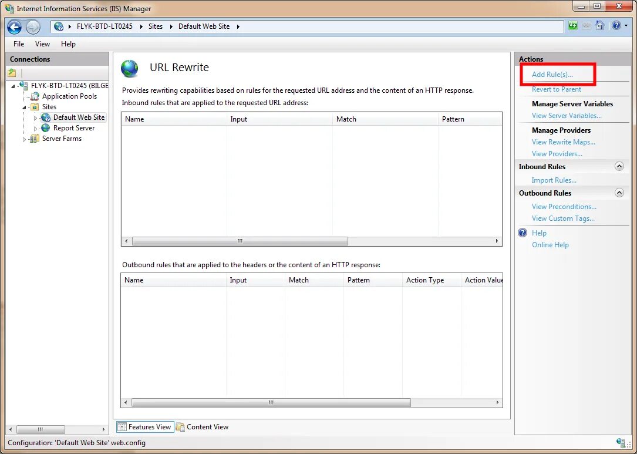This screenshot has height=454, width=637.
Task: Click the Features View icon
Action: (x=122, y=427)
